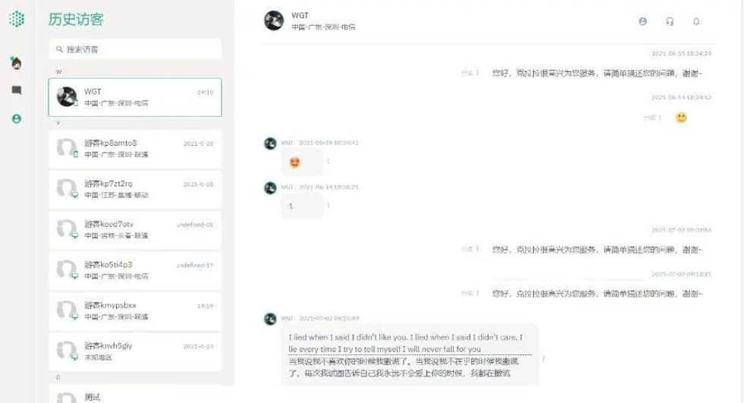Screen dimensions: 745x403
Task: Open the agent avatar in sidebar
Action: [x=17, y=63]
